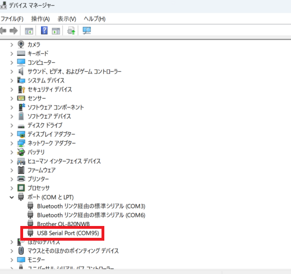Click the ネットワーク アダプター icon
This screenshot has width=291, height=274.
(x=21, y=143)
